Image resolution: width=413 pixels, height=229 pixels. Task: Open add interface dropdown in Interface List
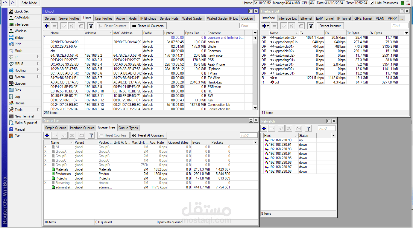[x=265, y=26]
